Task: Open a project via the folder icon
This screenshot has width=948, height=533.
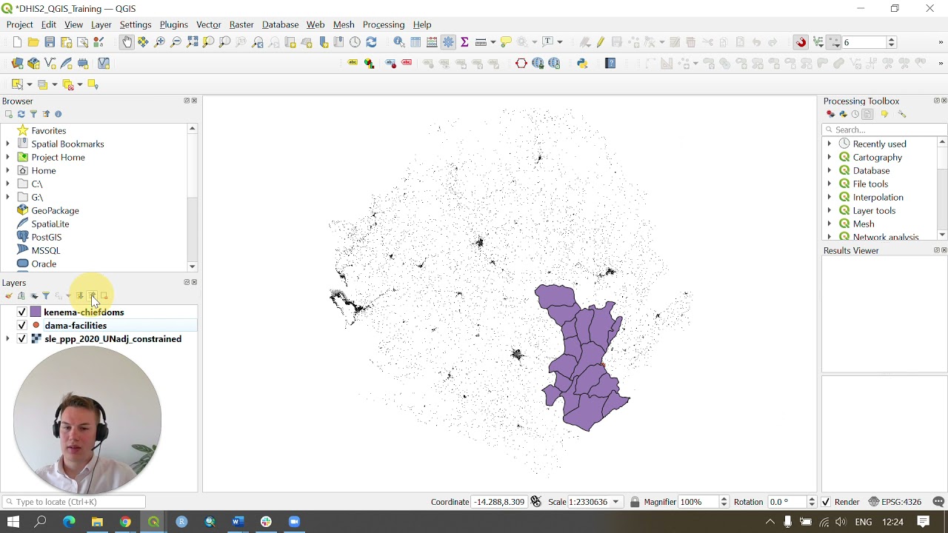Action: tap(33, 42)
